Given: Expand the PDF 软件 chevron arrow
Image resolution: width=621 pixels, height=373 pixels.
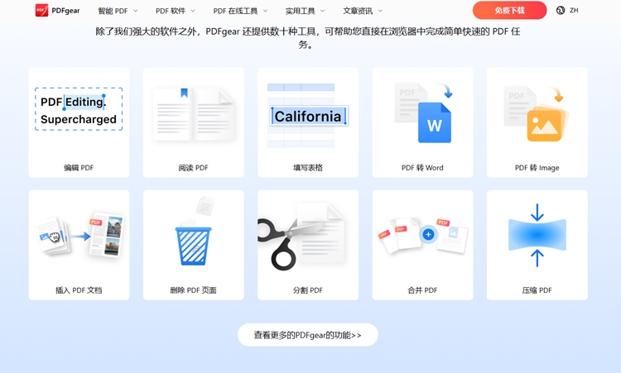Looking at the screenshot, I should pos(193,11).
